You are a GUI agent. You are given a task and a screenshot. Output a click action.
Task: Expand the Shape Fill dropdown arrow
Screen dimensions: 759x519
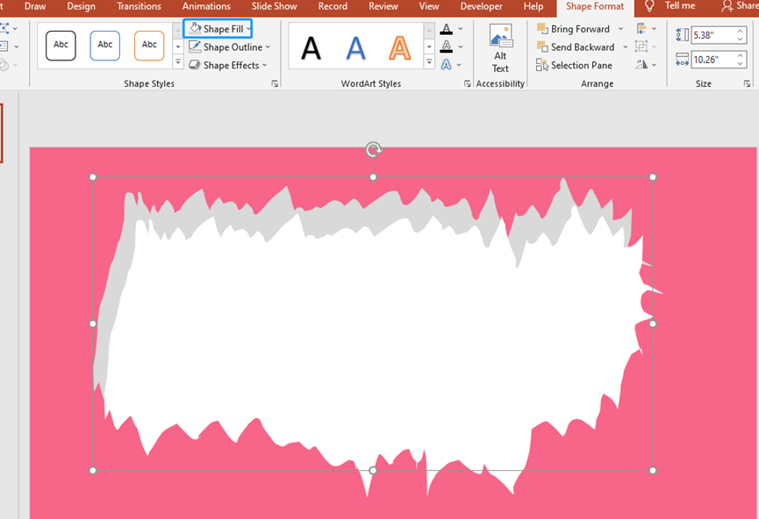(248, 29)
